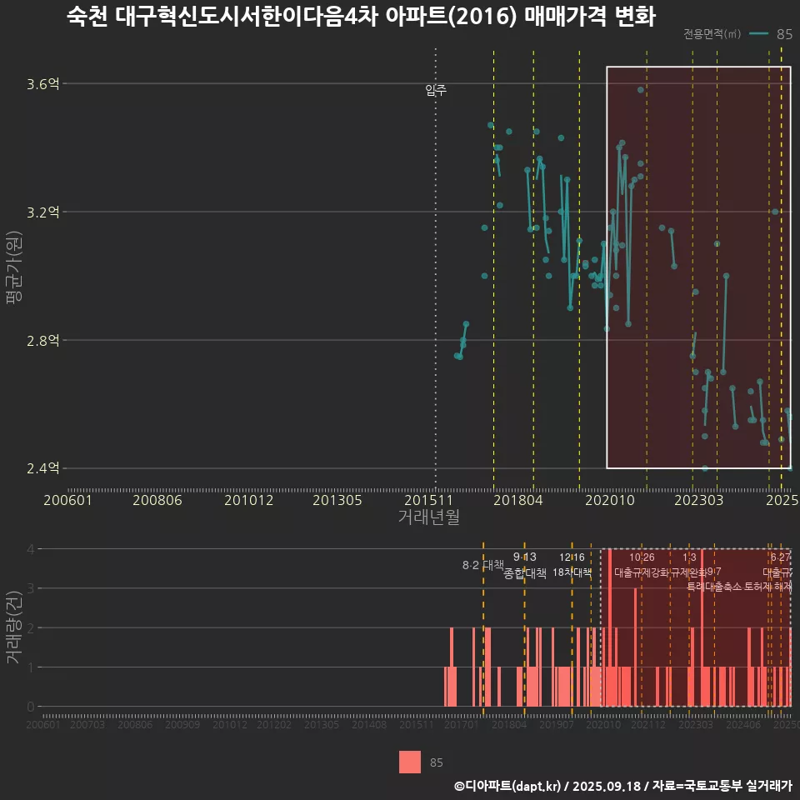Select the 2.8억 price axis label

pos(42,340)
